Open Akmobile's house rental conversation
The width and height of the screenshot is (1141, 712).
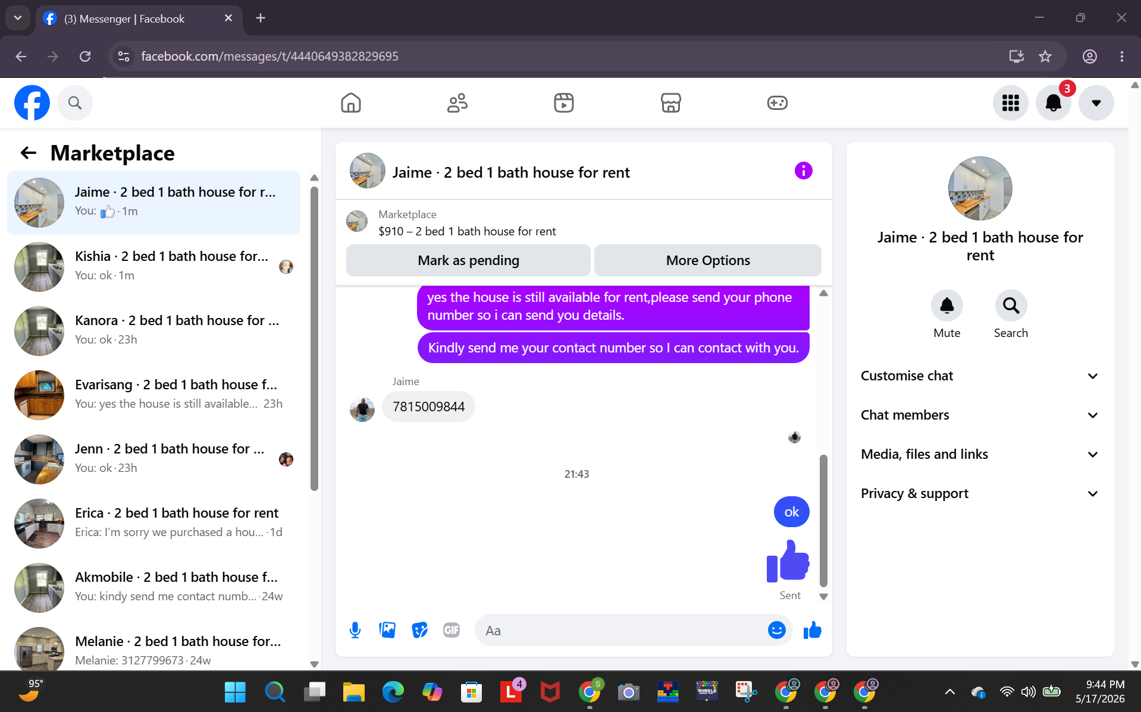153,588
